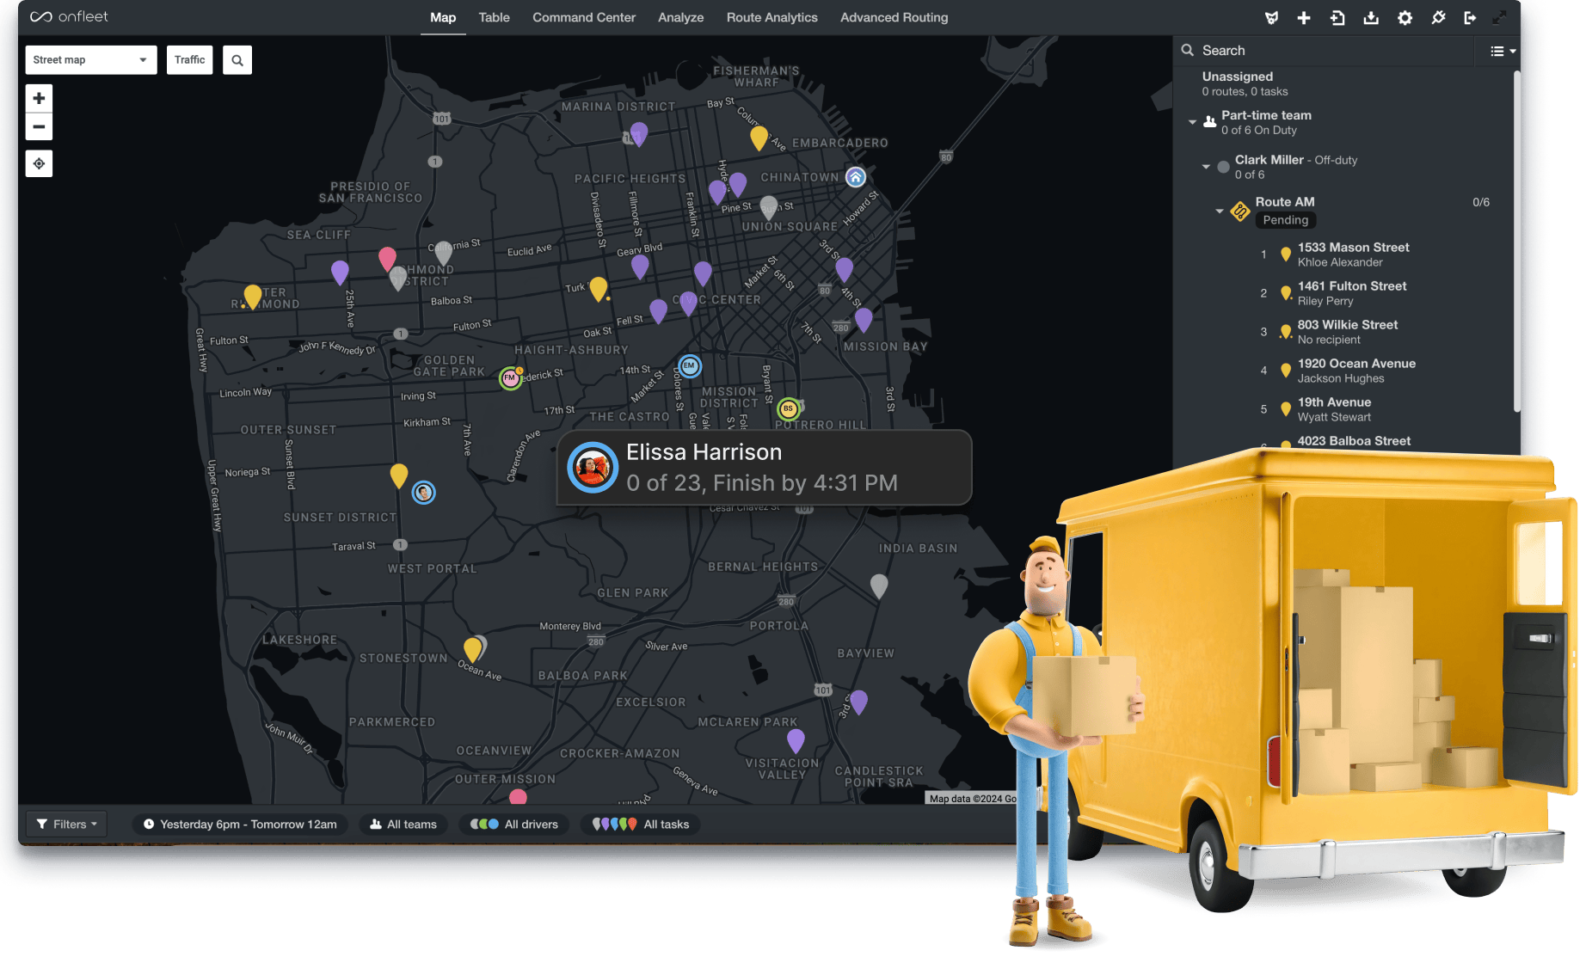Toggle the All drivers filter
This screenshot has width=1586, height=975.
pyautogui.click(x=514, y=824)
